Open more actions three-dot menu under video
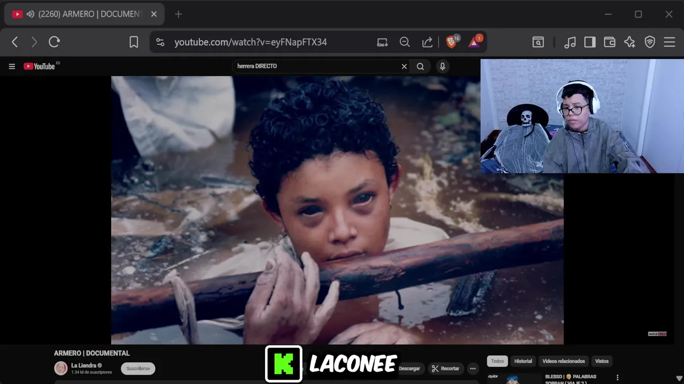 point(472,369)
